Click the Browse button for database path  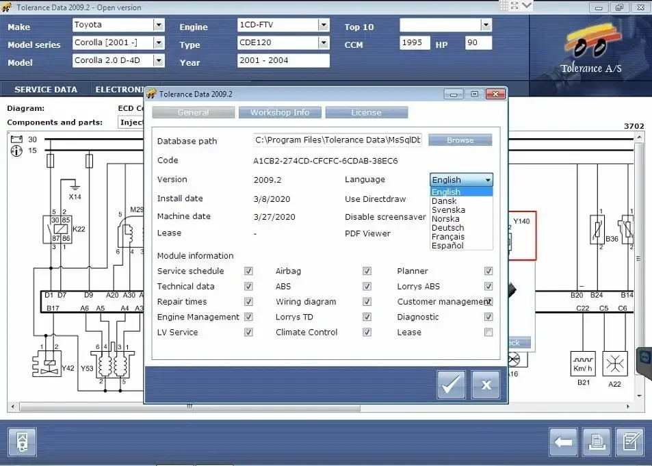pos(460,140)
